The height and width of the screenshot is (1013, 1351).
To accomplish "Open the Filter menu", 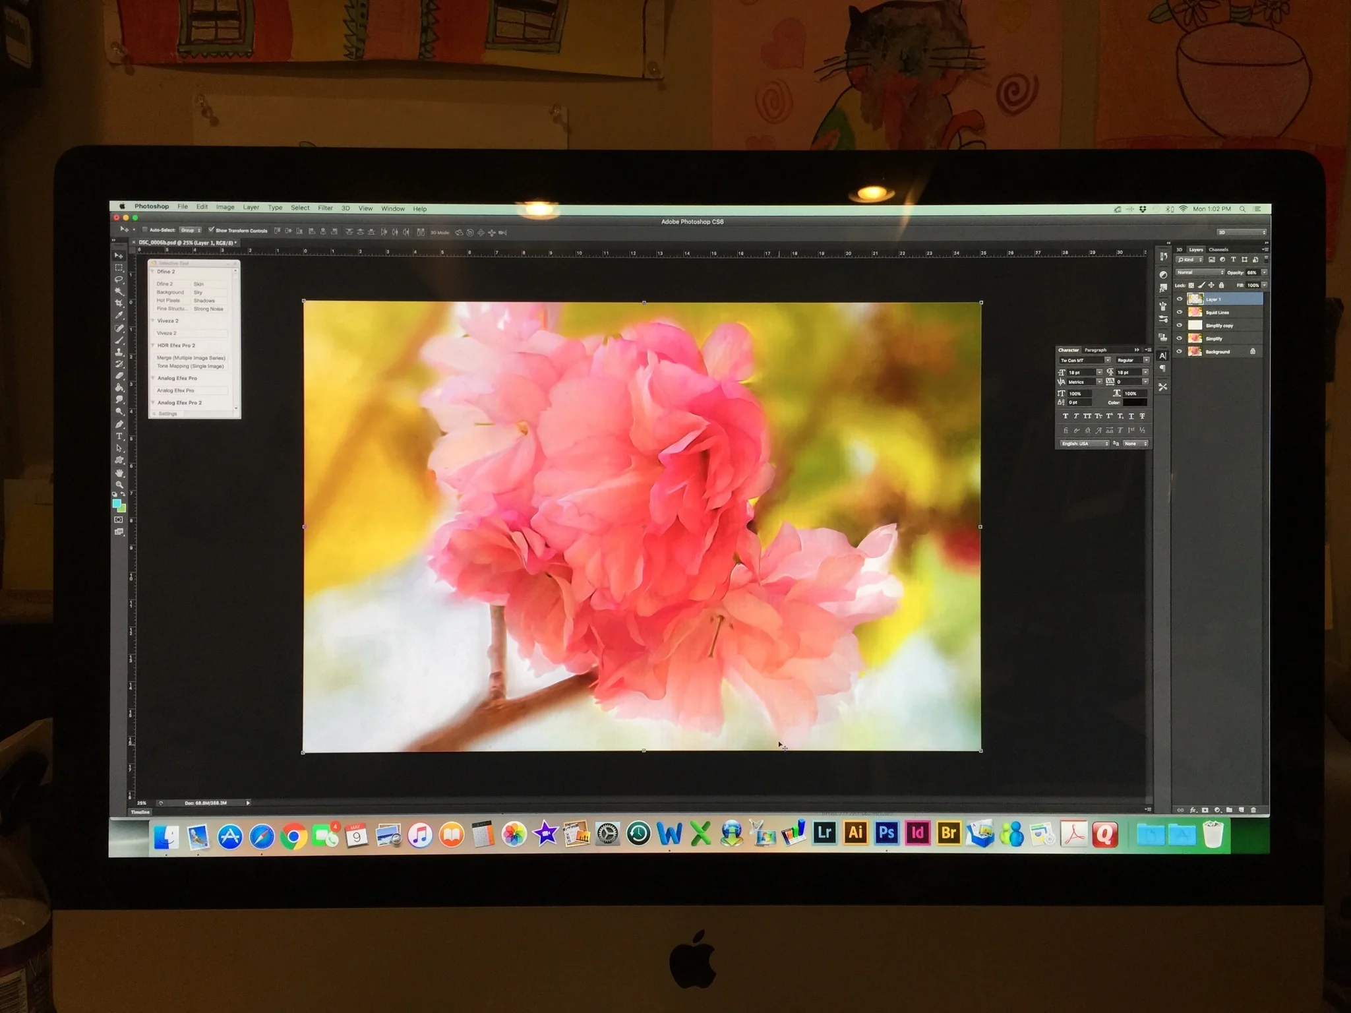I will tap(325, 208).
